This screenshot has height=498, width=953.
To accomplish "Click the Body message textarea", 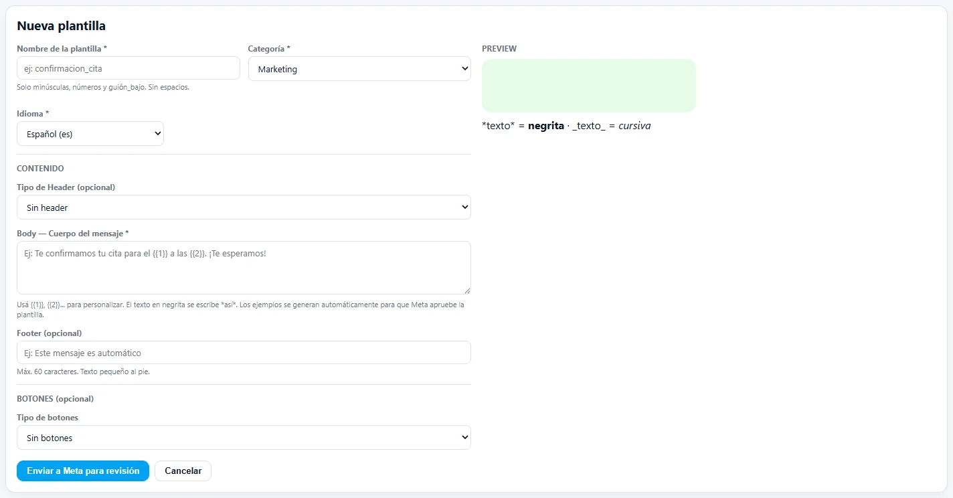I will click(x=244, y=268).
